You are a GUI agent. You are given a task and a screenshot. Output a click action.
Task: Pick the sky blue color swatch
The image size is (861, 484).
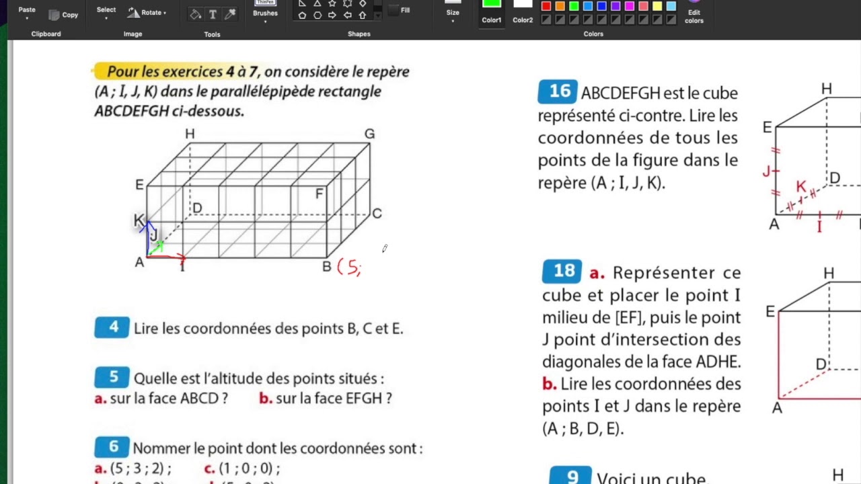click(671, 6)
